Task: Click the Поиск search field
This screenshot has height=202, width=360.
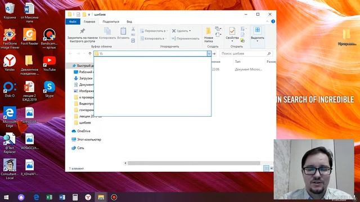Action: [243, 54]
